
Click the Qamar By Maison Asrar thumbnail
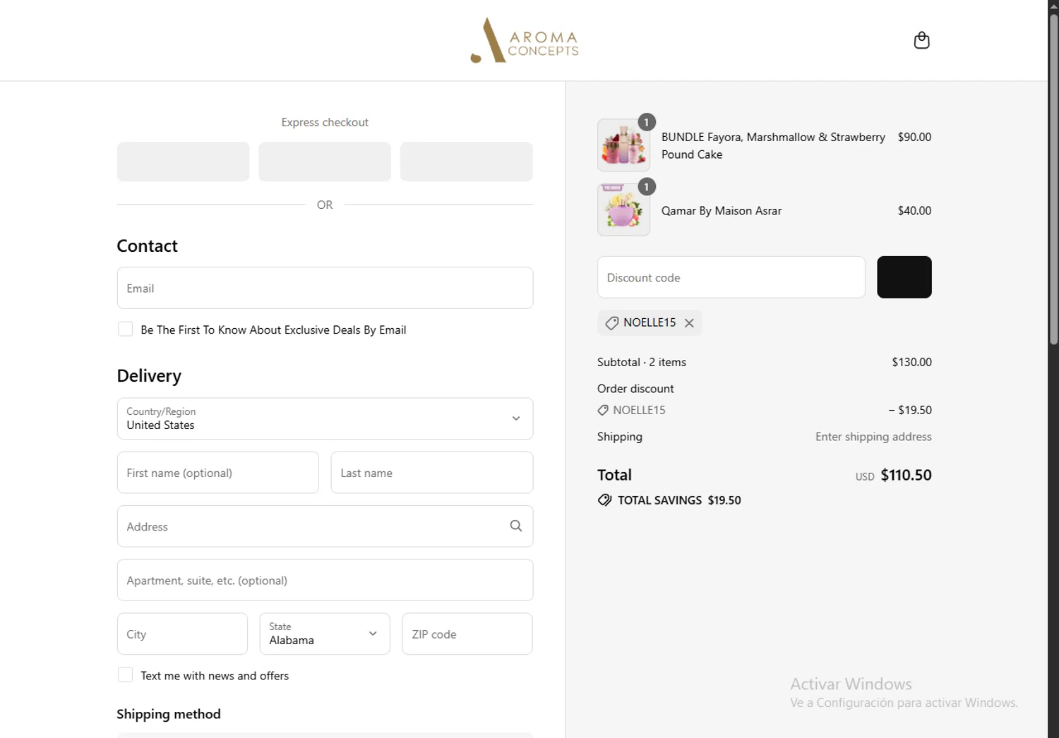[623, 210]
